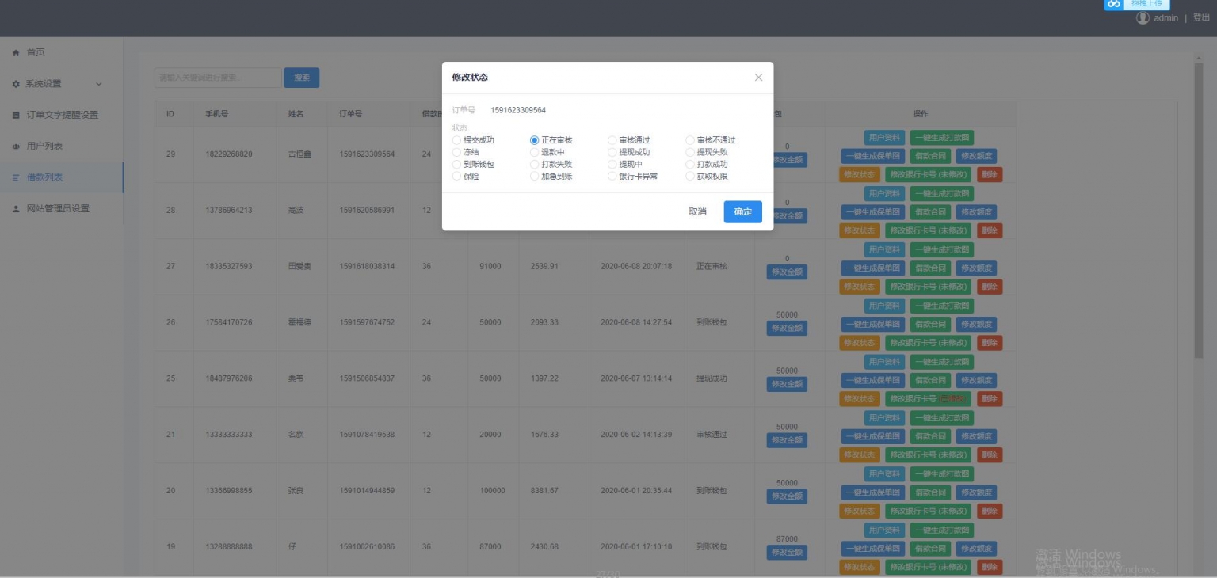Image resolution: width=1217 pixels, height=578 pixels.
Task: Open the 用户列表 menu item
Action: click(x=44, y=146)
